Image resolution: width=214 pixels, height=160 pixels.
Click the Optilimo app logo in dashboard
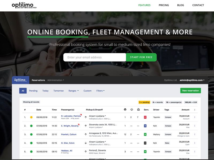pyautogui.click(x=21, y=80)
